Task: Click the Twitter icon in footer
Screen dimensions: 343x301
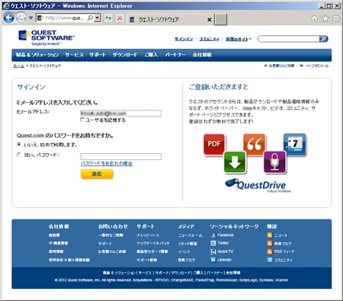Action: point(213,243)
